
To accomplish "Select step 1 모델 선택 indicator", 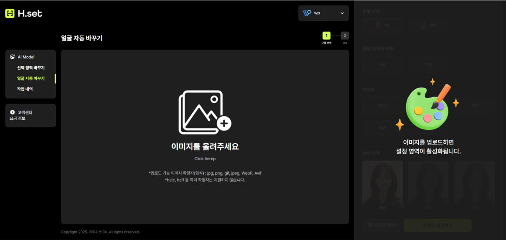I will pos(326,36).
